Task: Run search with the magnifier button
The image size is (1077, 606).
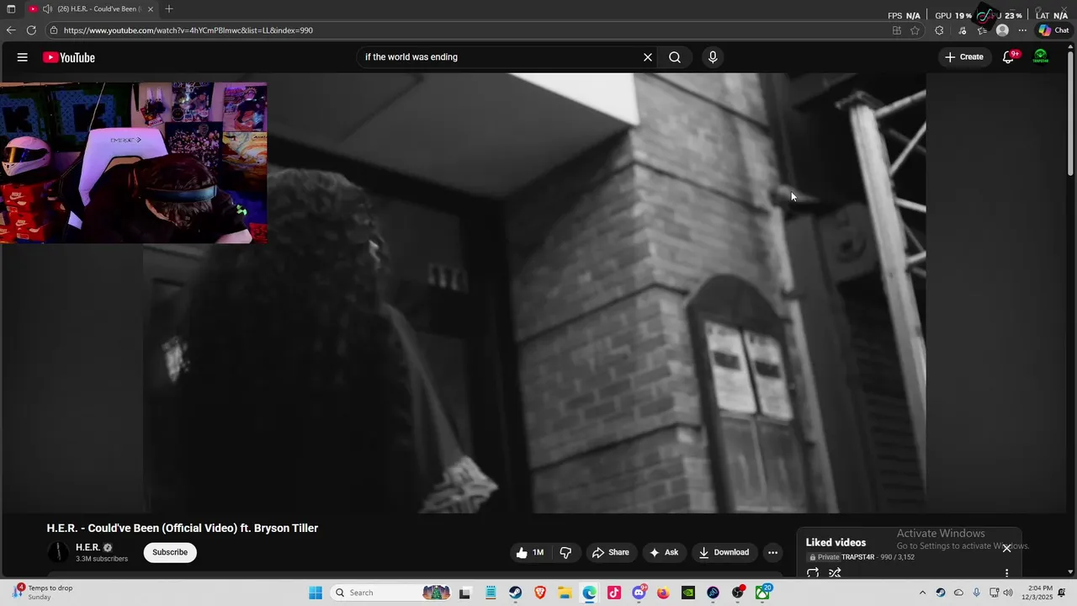Action: [675, 57]
